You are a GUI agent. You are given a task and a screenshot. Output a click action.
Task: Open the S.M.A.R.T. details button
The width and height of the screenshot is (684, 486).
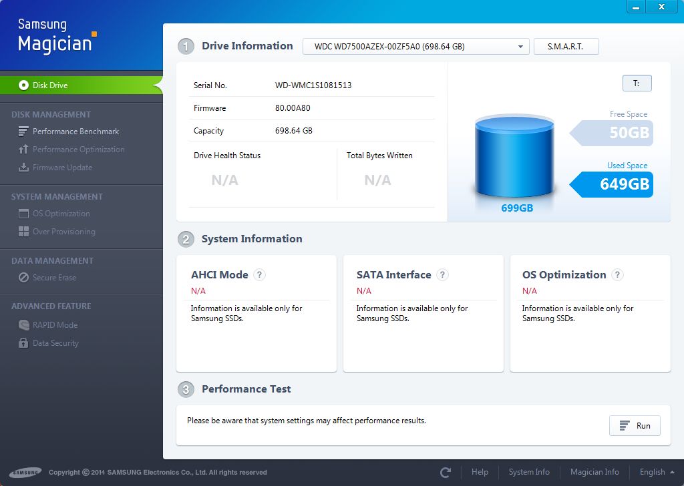coord(566,47)
